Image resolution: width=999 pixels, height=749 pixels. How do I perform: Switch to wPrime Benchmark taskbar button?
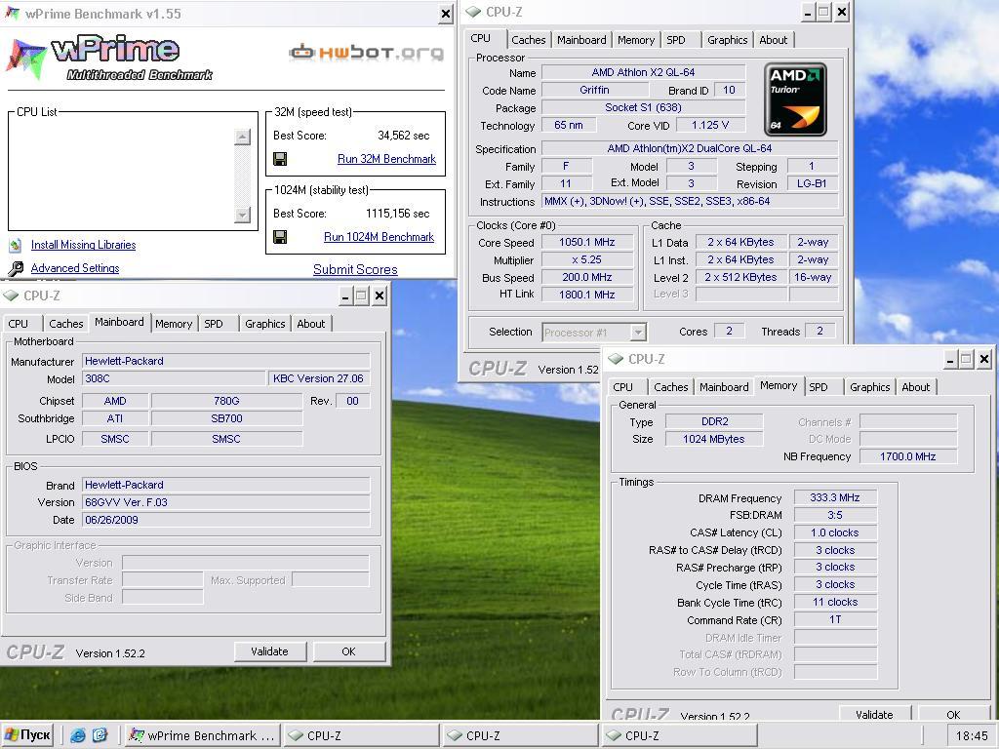click(x=201, y=735)
